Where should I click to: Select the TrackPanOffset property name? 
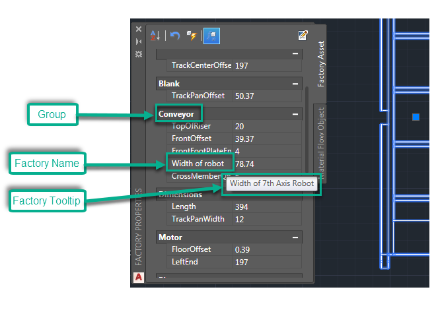click(x=198, y=96)
